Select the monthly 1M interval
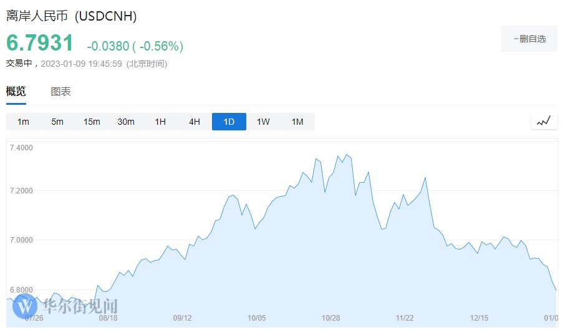563x330 pixels. (x=297, y=122)
